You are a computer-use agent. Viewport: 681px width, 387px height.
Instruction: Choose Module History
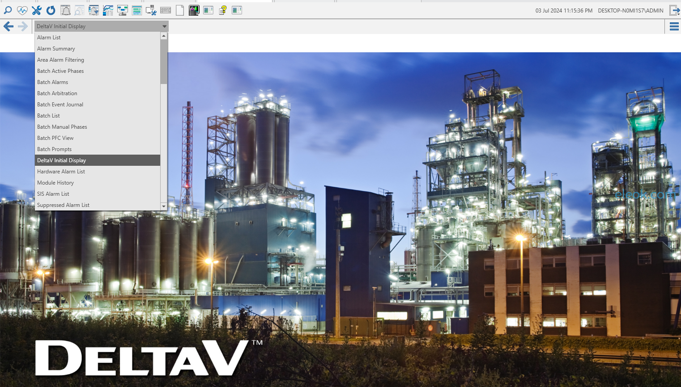click(x=98, y=183)
